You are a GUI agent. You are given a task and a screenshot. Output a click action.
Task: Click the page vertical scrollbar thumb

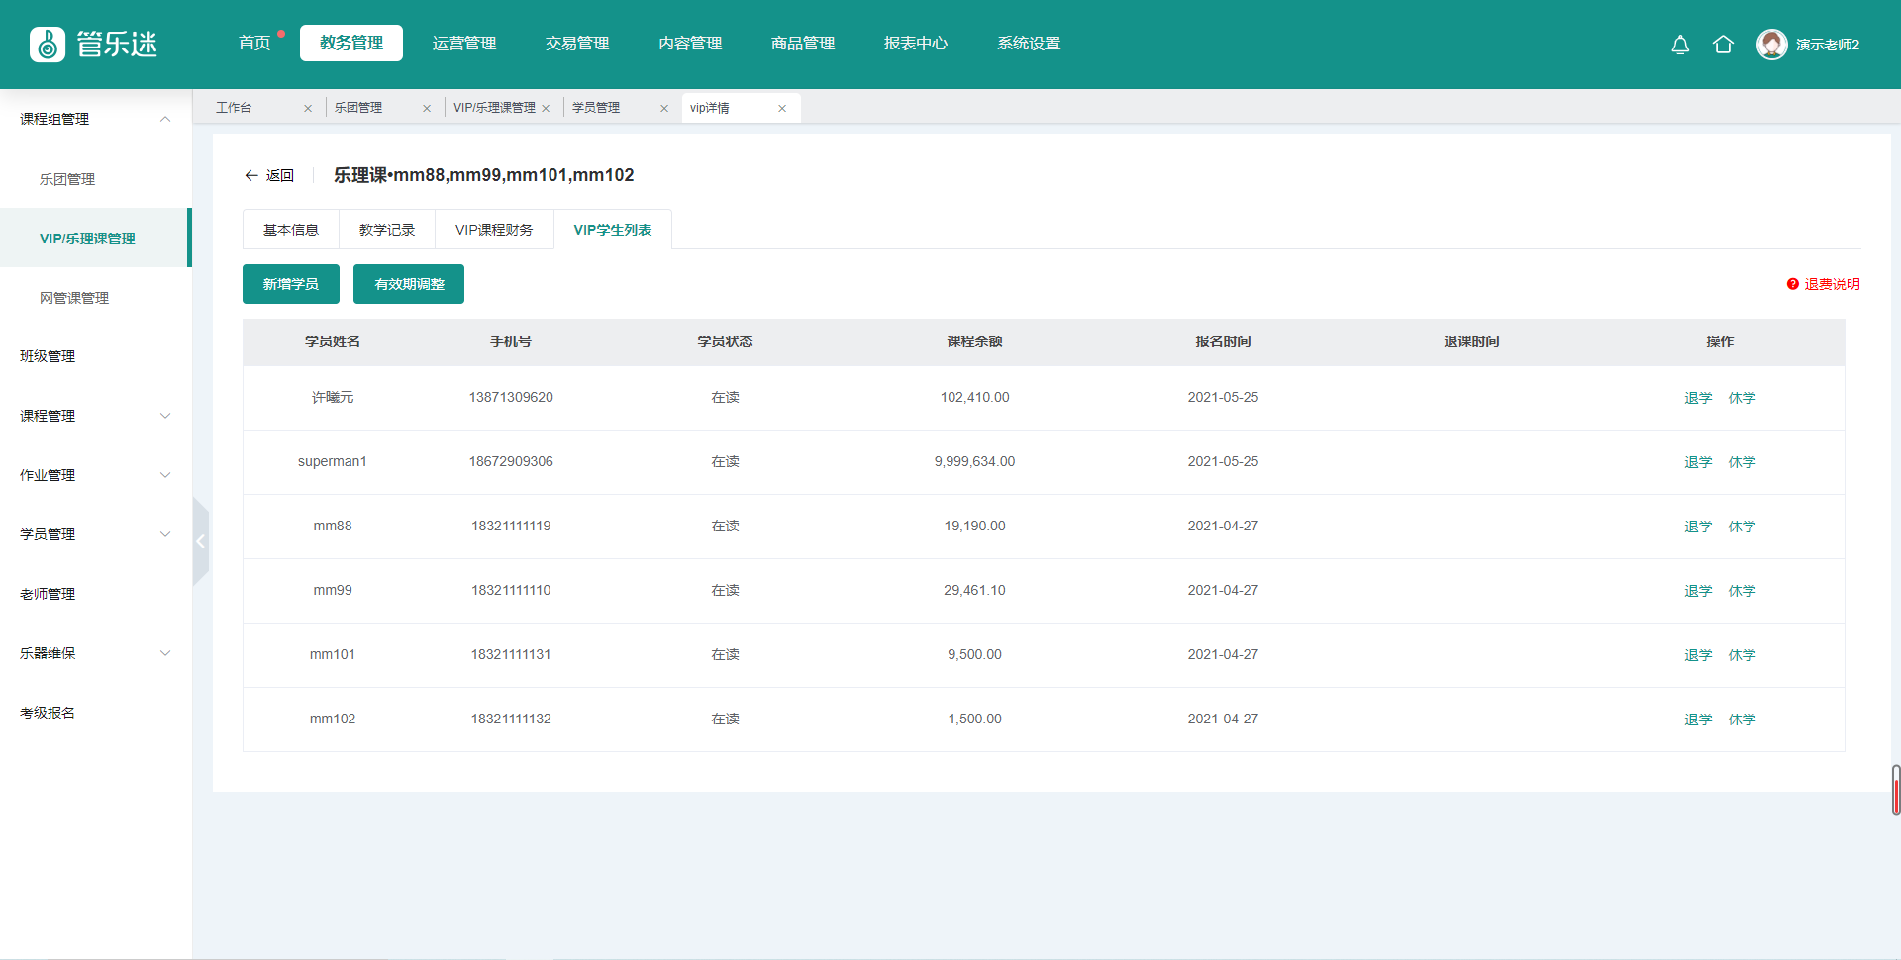pyautogui.click(x=1895, y=790)
